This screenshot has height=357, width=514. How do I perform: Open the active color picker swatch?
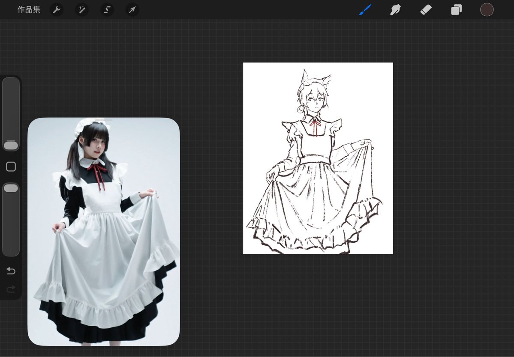pos(487,10)
